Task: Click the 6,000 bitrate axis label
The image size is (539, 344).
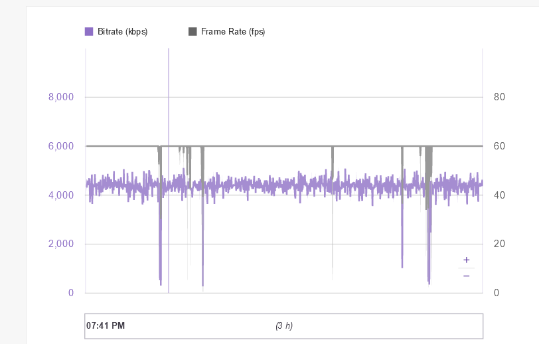Action: coord(61,146)
